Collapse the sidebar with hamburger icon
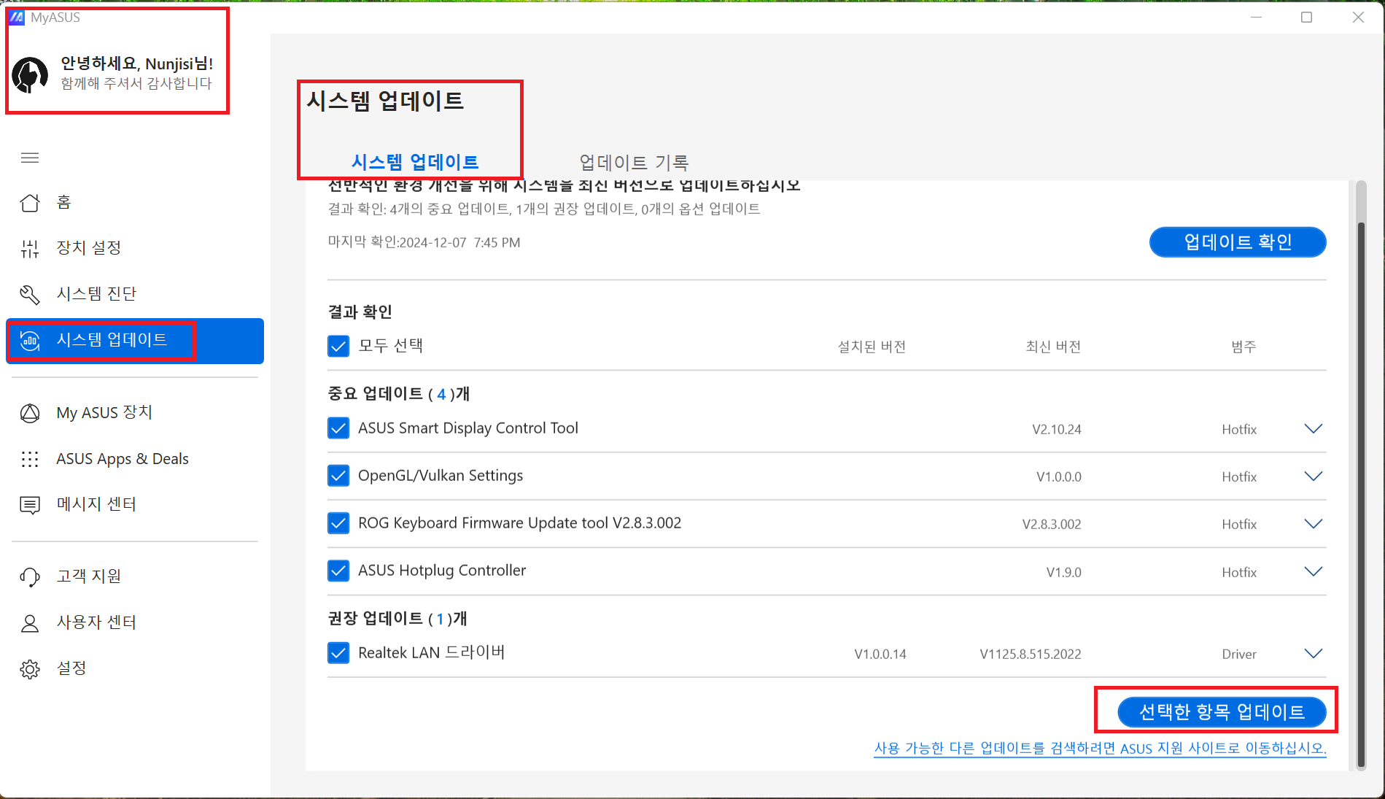This screenshot has width=1385, height=799. pos(30,158)
